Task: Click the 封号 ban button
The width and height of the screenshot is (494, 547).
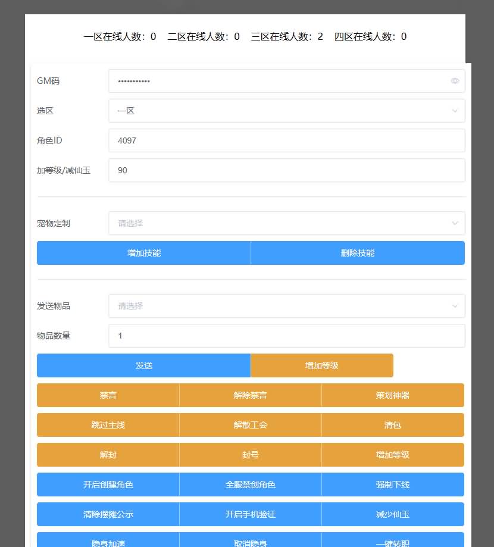Action: (251, 455)
